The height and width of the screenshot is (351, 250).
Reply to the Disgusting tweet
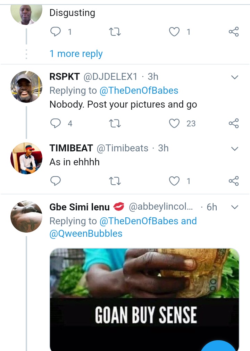click(56, 32)
